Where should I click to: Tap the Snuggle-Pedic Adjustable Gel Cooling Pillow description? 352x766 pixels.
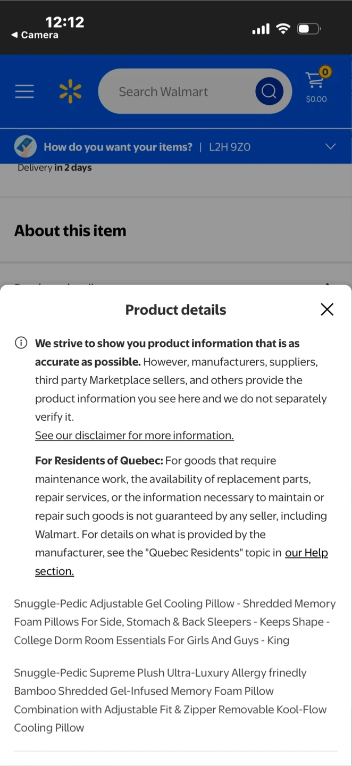(175, 622)
